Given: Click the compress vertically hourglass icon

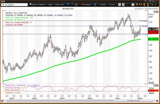Looking at the screenshot, I should click(148, 5).
